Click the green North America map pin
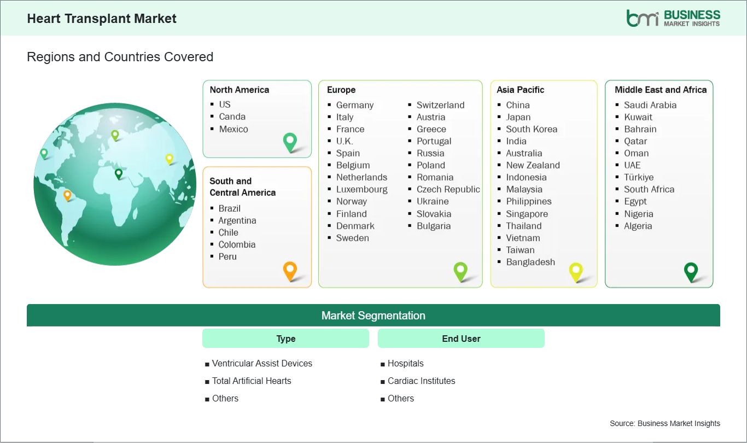Image resolution: width=747 pixels, height=443 pixels. point(289,142)
